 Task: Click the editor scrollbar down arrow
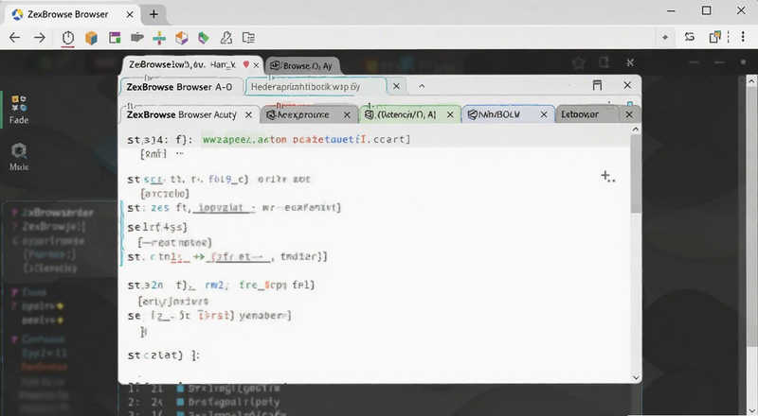click(x=636, y=377)
